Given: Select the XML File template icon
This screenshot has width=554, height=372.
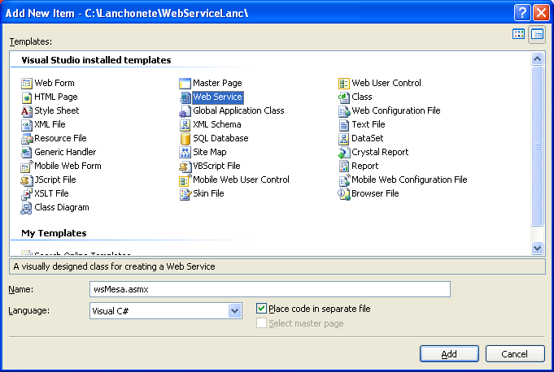Looking at the screenshot, I should coord(27,125).
